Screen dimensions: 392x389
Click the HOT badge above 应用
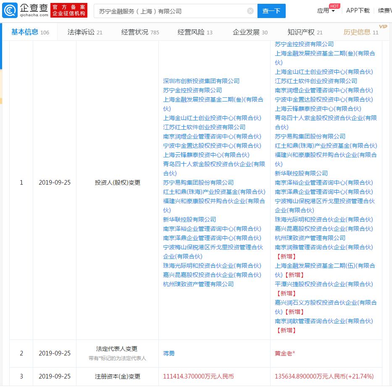(x=335, y=5)
